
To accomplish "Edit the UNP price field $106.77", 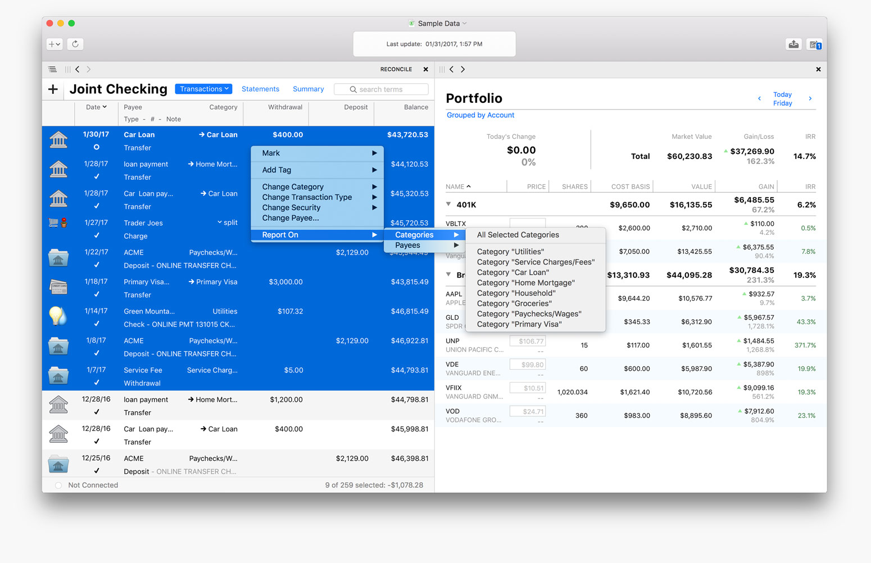I will pyautogui.click(x=528, y=341).
